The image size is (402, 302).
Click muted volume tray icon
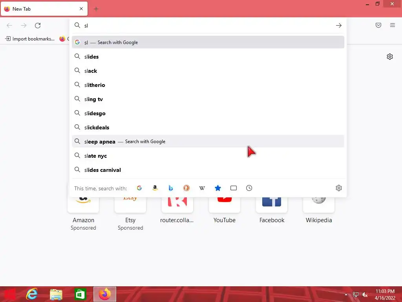point(365,294)
